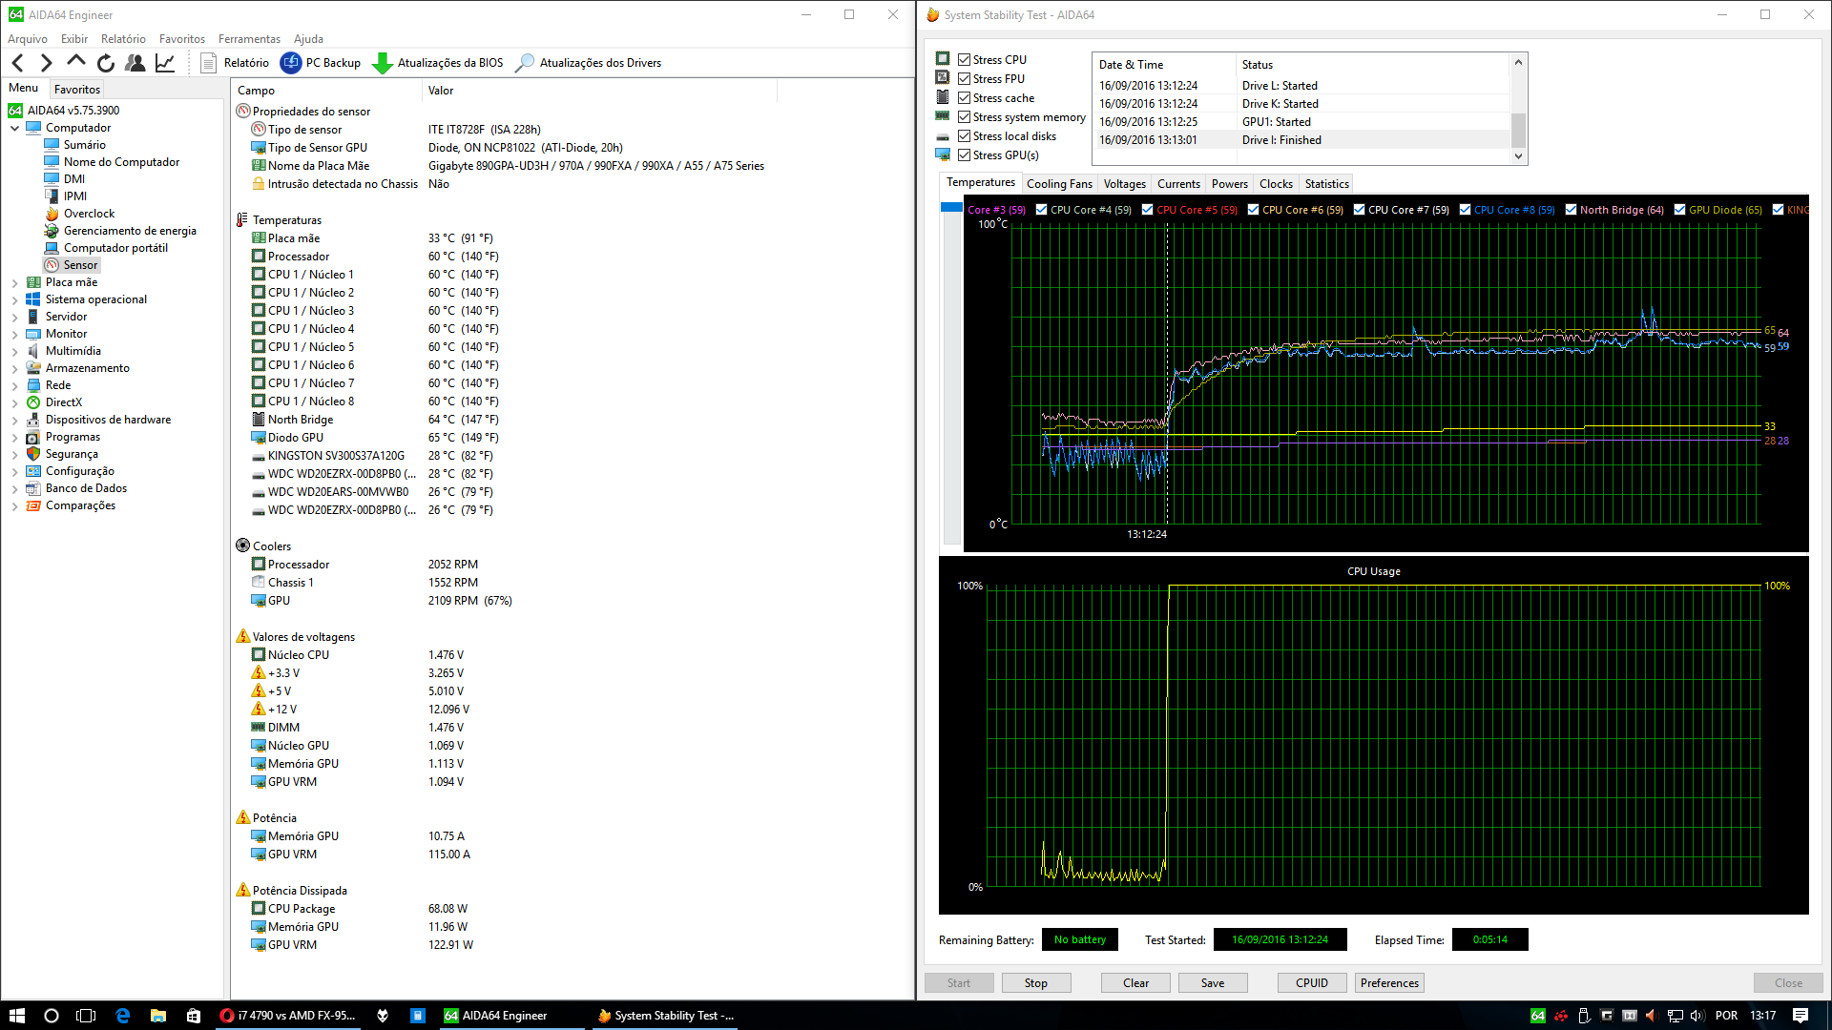Image resolution: width=1832 pixels, height=1030 pixels.
Task: Click the AIDA64 tray icon
Action: [x=1537, y=1016]
